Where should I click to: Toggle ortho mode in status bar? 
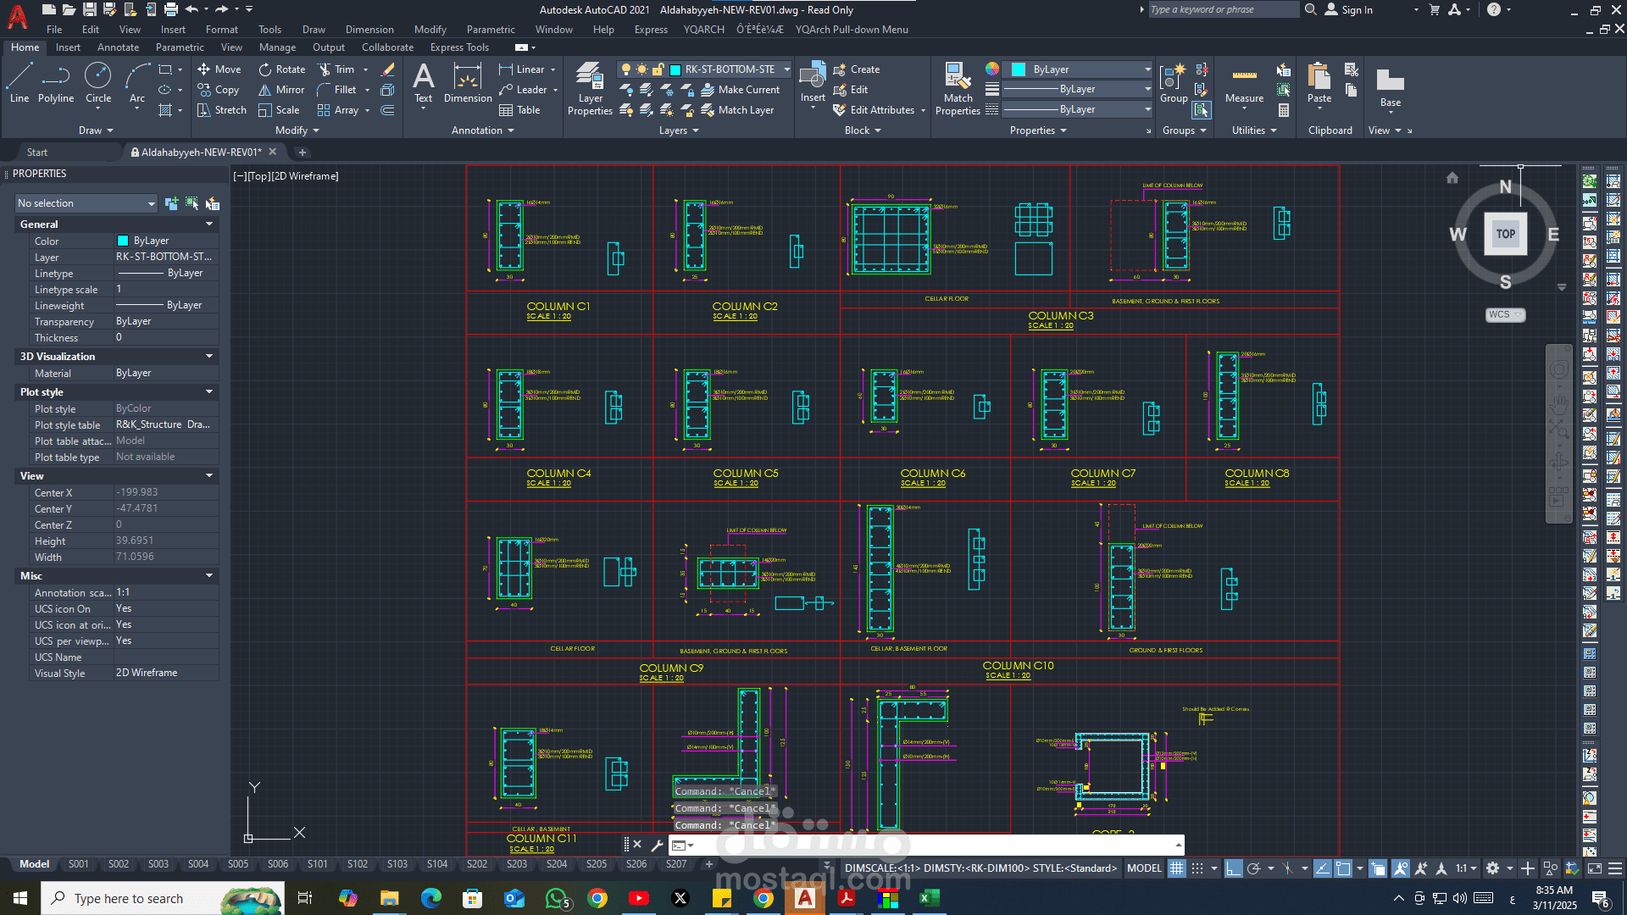(1234, 868)
